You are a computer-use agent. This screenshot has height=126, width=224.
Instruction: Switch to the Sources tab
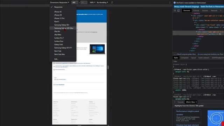click(205, 10)
